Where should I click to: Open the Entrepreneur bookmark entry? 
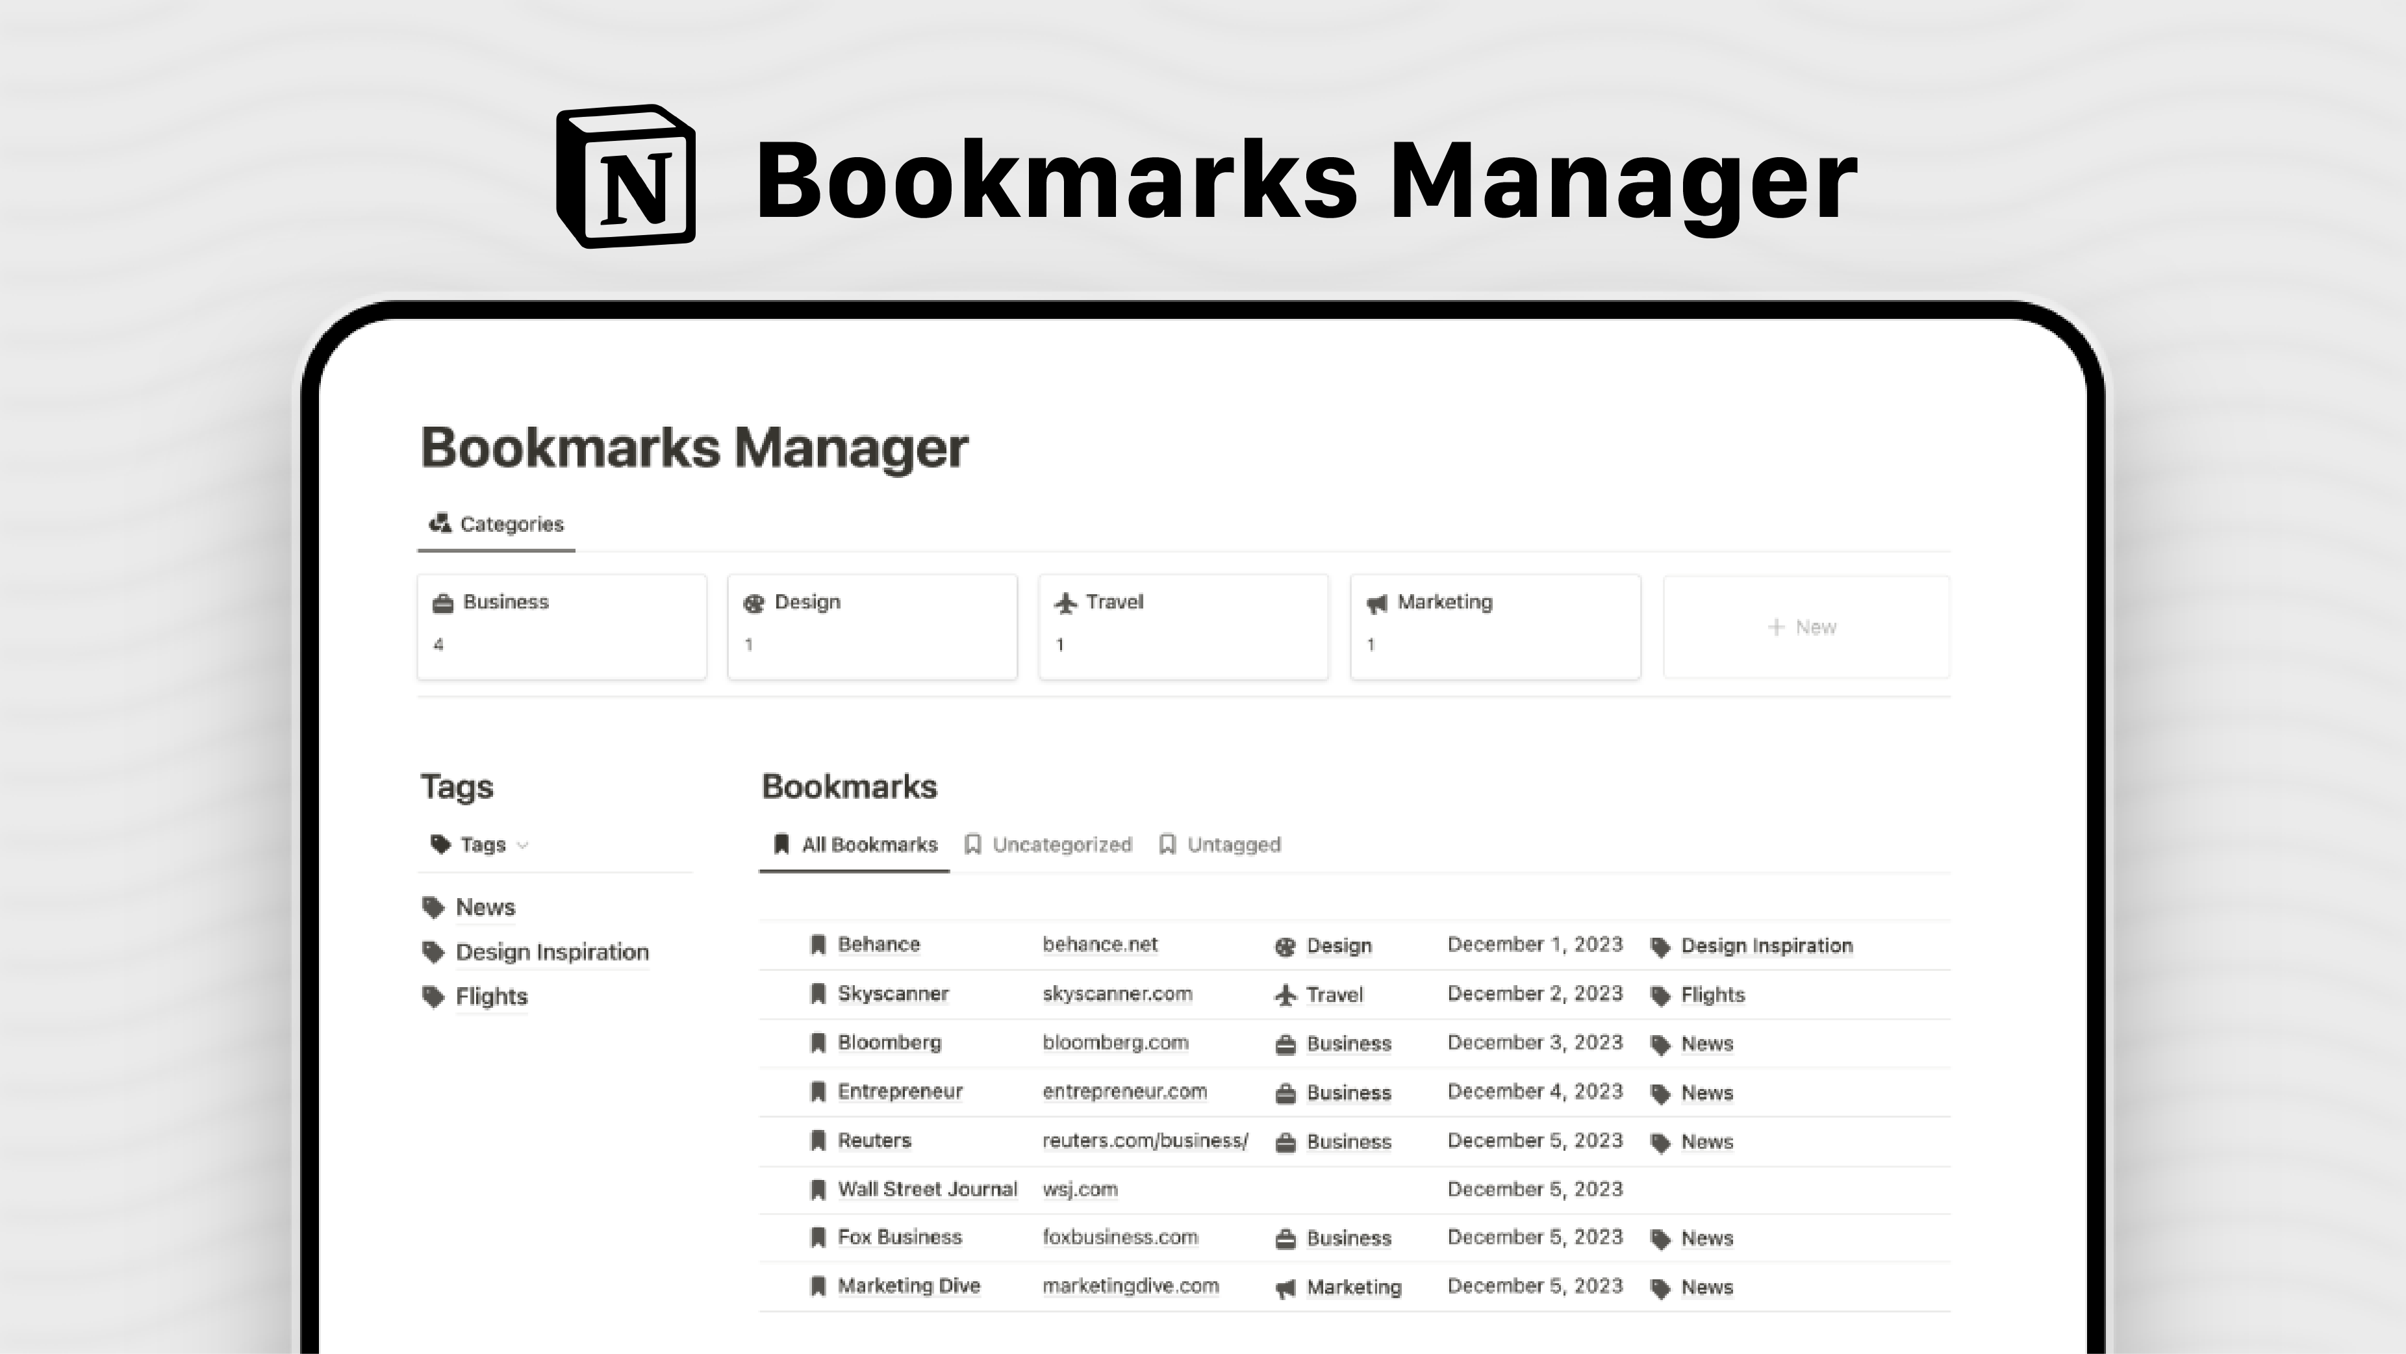[x=900, y=1091]
